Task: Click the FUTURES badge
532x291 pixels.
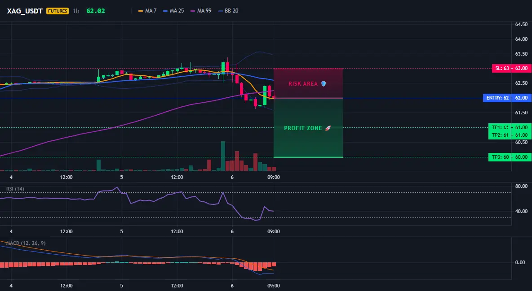Action: (58, 11)
